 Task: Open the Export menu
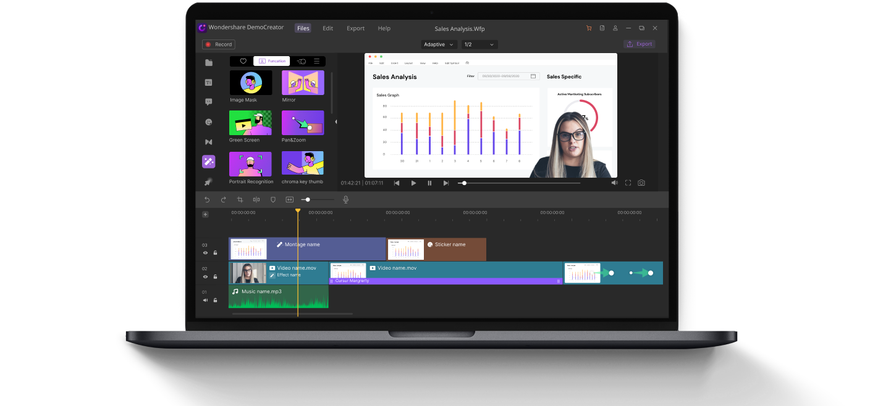355,28
